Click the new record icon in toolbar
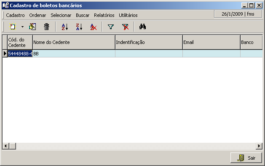265x166 pixels. [13, 27]
